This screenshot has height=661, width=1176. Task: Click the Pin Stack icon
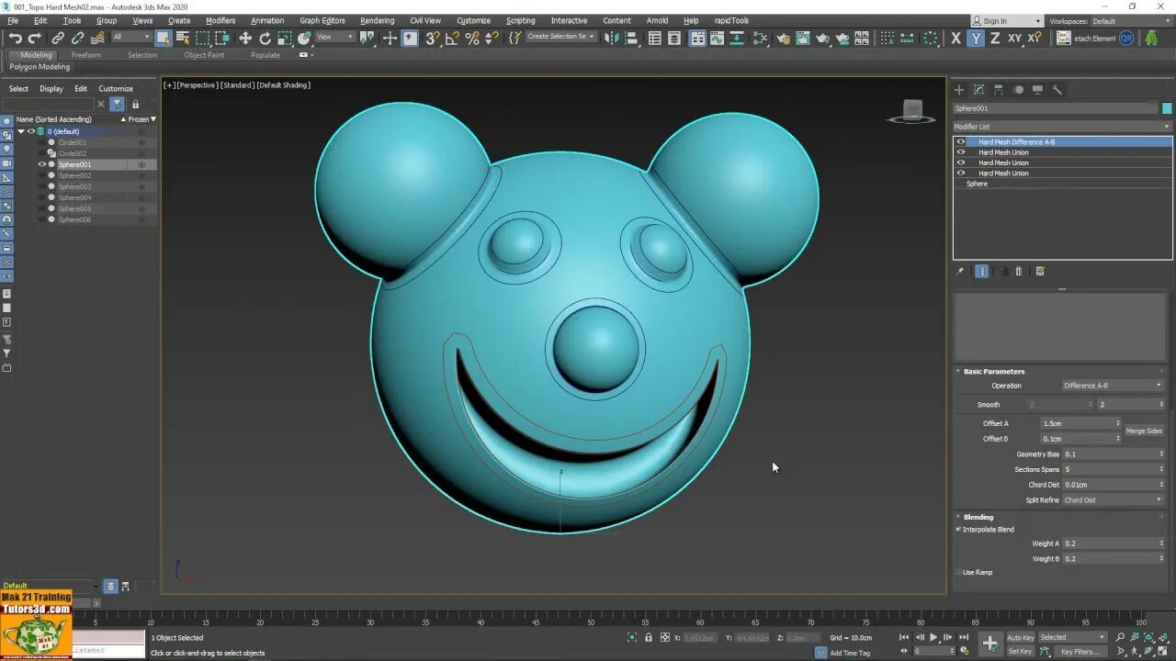tap(961, 272)
